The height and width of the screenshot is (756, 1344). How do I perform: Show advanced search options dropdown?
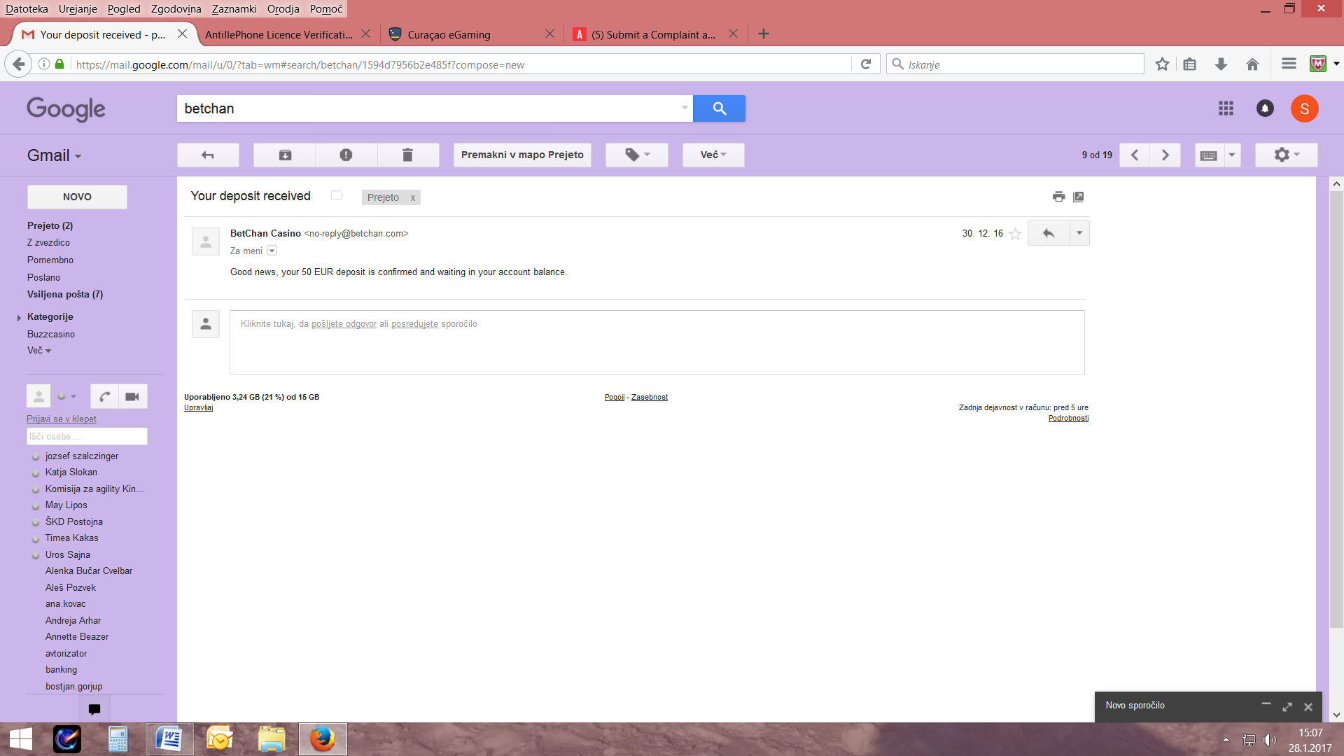tap(685, 108)
